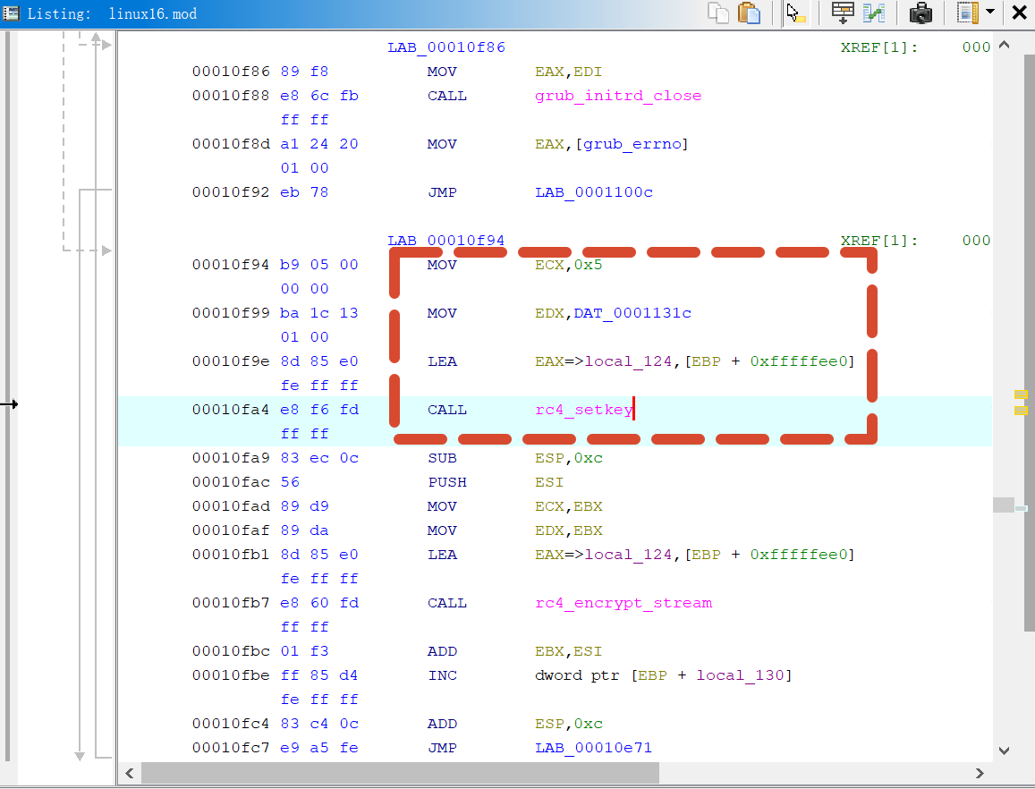
Task: Click the PUSH mnemonic at 00010fac
Action: (x=447, y=482)
